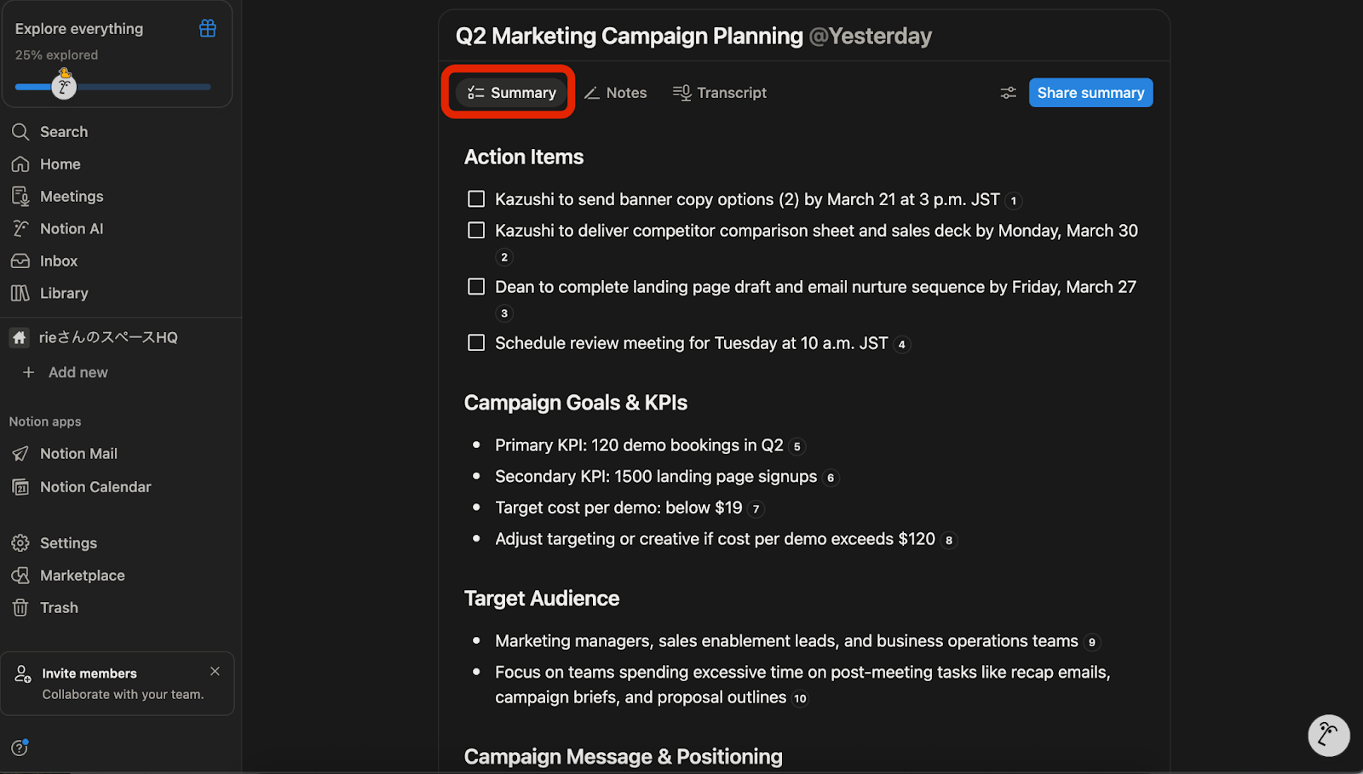Viewport: 1363px width, 774px height.
Task: Open the Meetings section icon
Action: coord(20,197)
